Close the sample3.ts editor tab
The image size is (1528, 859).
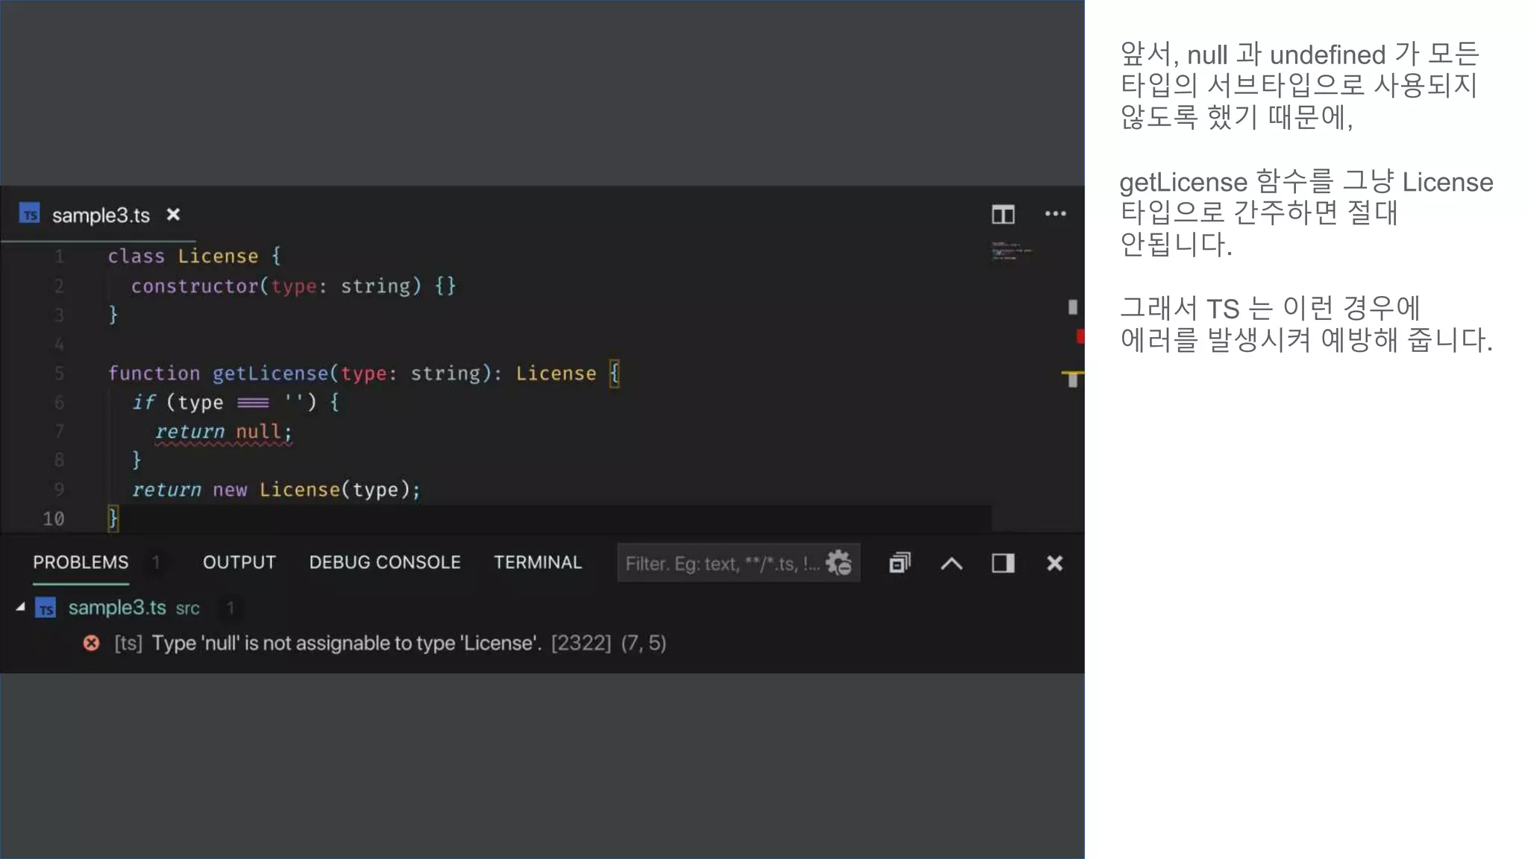tap(173, 215)
